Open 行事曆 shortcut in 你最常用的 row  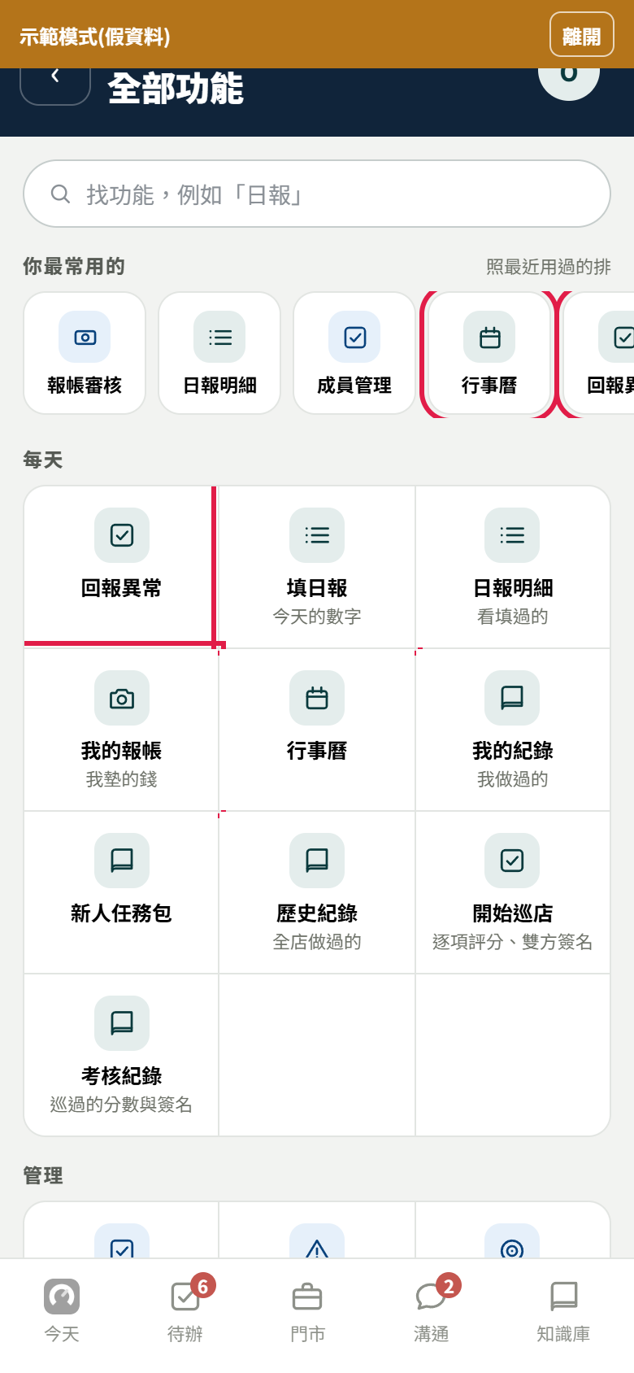[489, 353]
